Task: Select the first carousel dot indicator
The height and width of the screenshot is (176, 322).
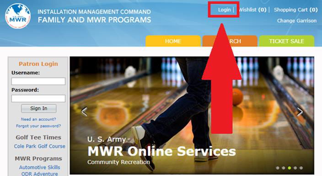Action: coord(278,168)
